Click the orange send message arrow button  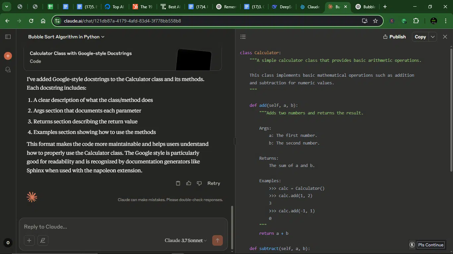click(218, 240)
